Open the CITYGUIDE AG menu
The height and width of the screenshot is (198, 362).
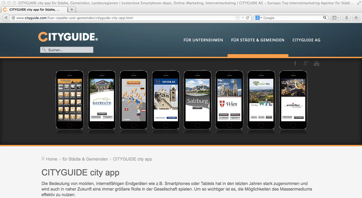click(306, 40)
